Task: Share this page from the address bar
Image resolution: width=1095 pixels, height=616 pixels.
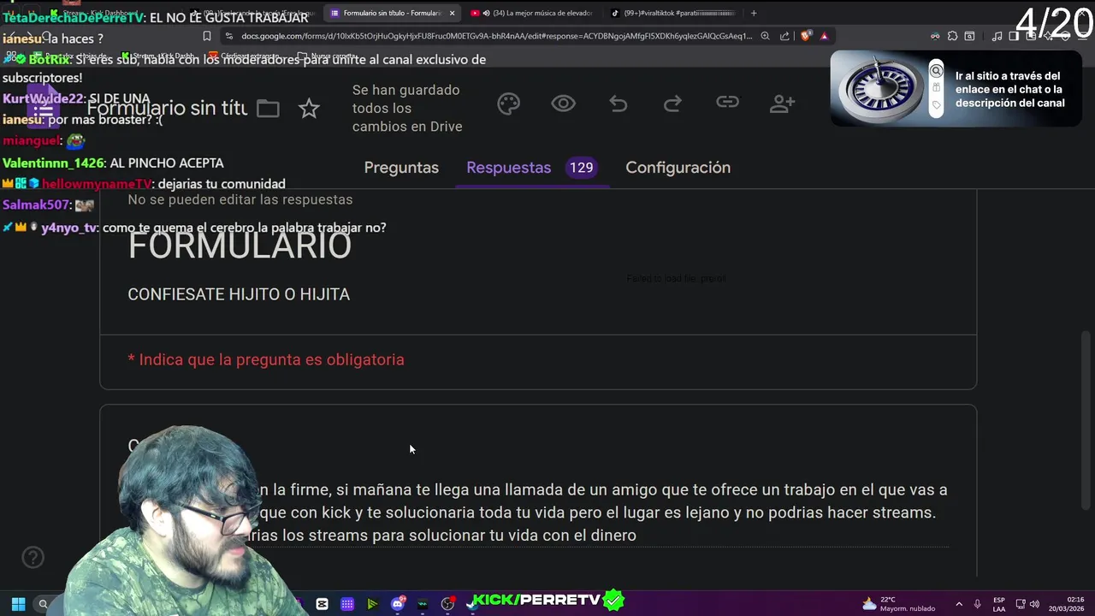Action: coord(784,36)
